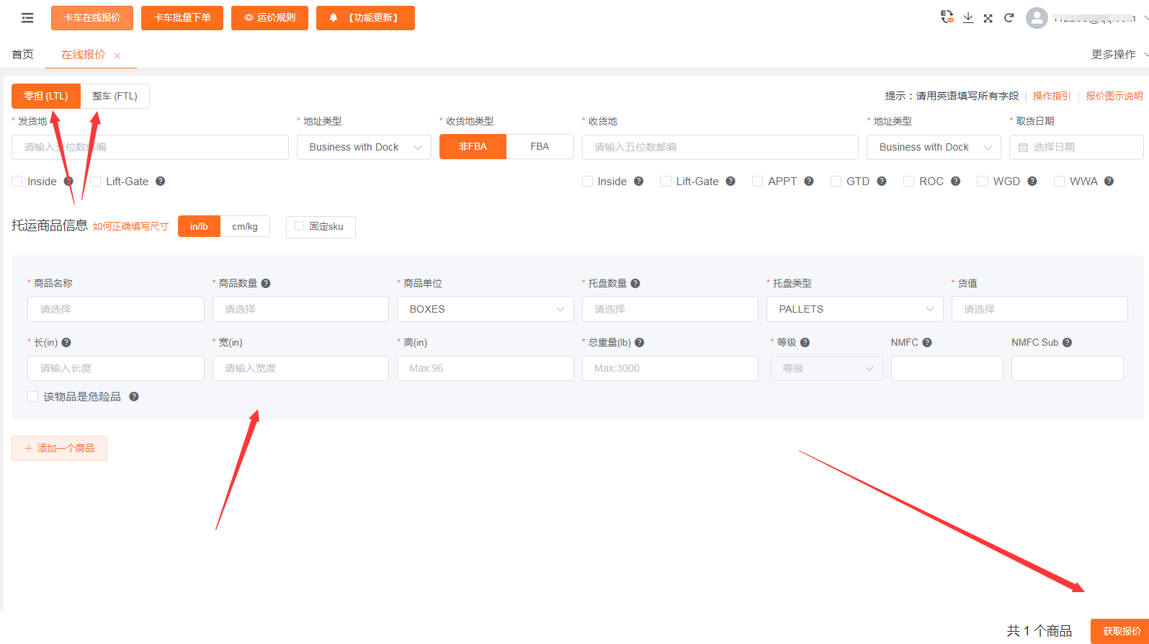Enable the APPT checkbox

pyautogui.click(x=757, y=182)
